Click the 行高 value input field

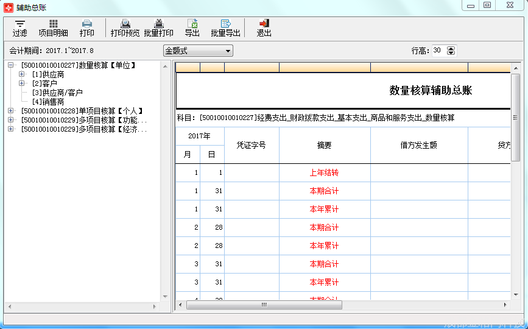438,51
